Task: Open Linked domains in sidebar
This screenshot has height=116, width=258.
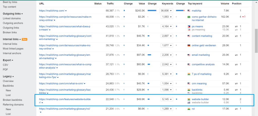Action: (x=12, y=19)
